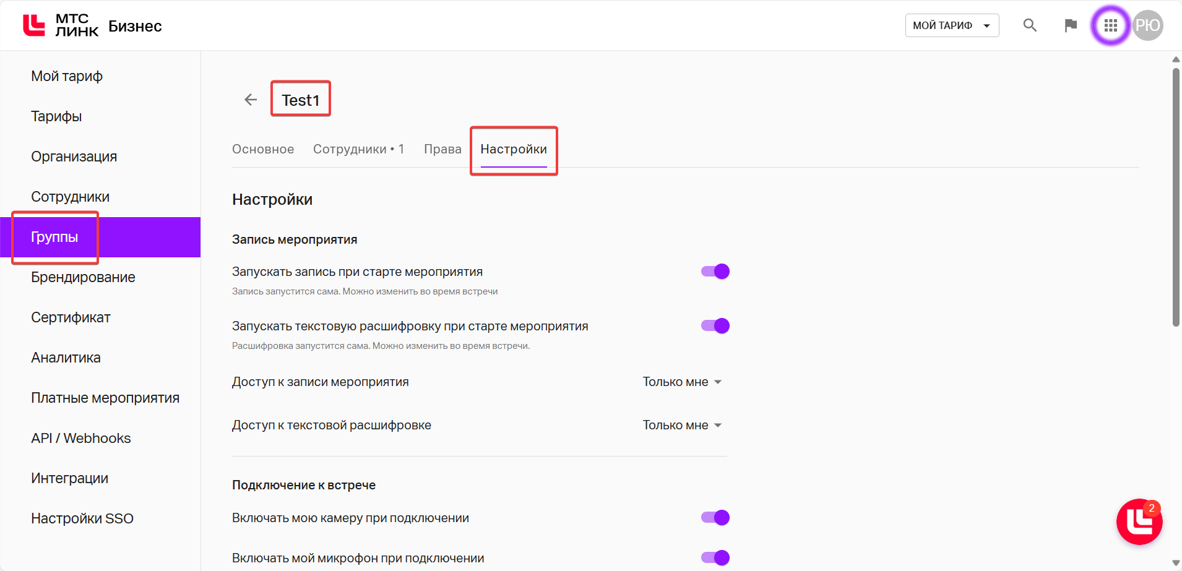This screenshot has height=571, width=1182.
Task: Expand event recording access dropdown
Action: click(x=682, y=382)
